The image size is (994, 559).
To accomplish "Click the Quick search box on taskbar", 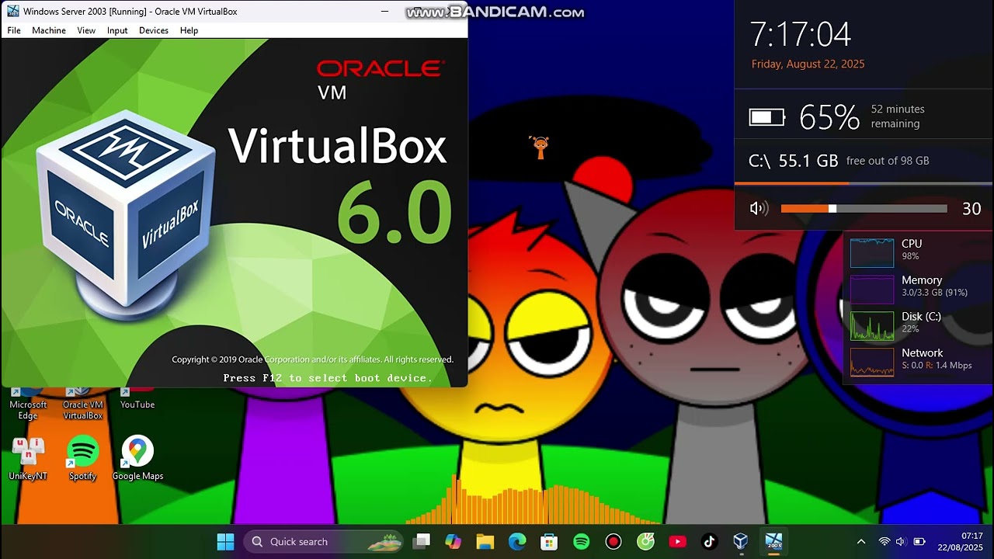I will point(324,542).
